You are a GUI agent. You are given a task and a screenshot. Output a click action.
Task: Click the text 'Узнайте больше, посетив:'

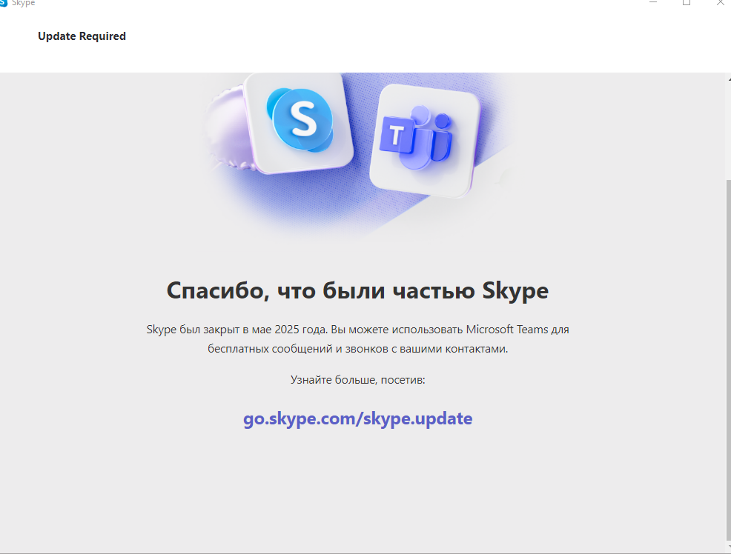pos(357,380)
